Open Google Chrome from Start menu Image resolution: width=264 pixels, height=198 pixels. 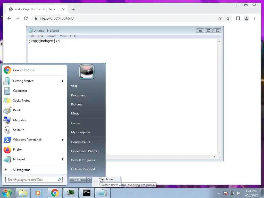34,70
